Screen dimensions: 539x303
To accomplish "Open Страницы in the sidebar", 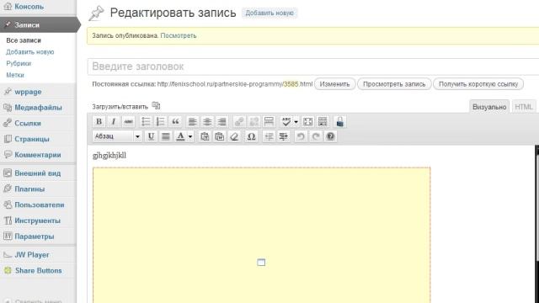I will (x=32, y=139).
